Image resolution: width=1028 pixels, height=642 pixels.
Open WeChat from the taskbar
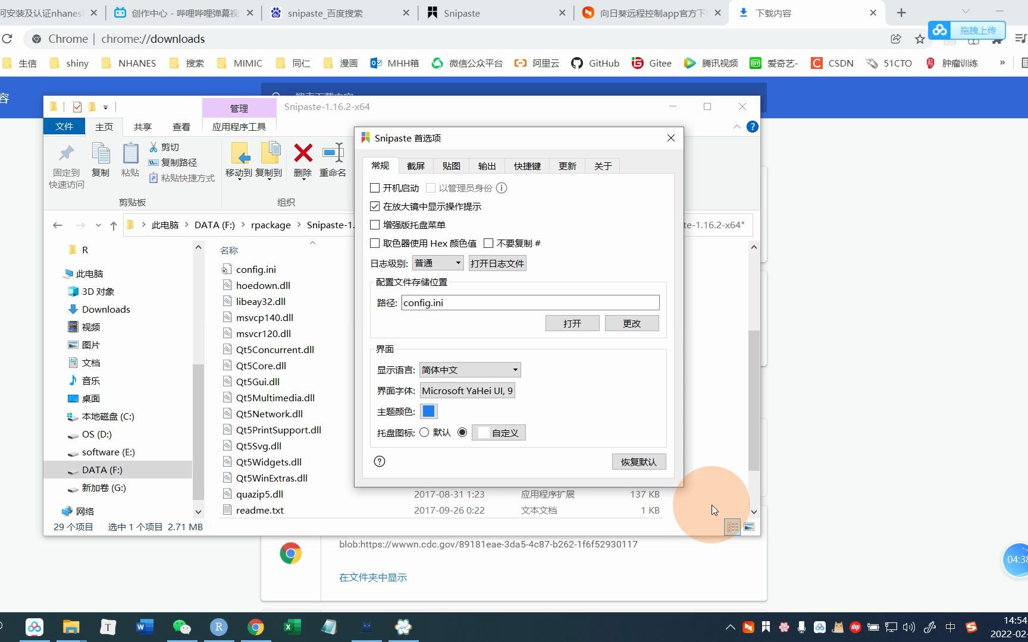click(x=181, y=627)
